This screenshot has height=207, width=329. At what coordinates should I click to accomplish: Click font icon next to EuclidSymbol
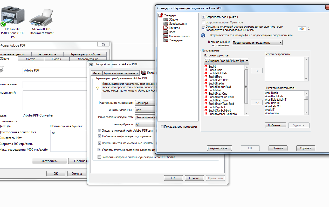click(206, 107)
